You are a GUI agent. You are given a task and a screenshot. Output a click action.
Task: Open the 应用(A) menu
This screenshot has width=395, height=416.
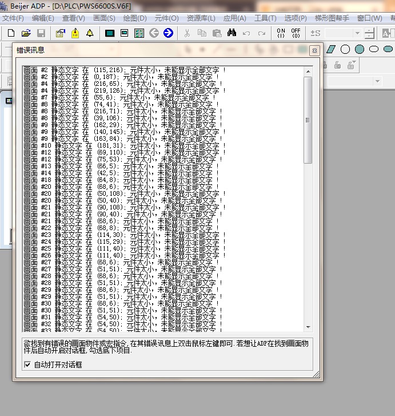234,18
